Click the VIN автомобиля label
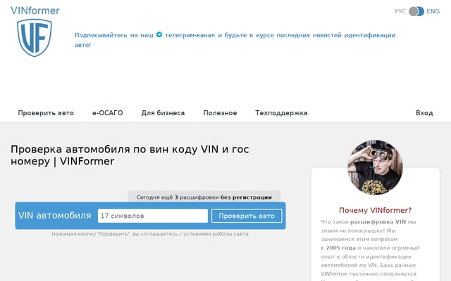The width and height of the screenshot is (451, 281). coord(55,216)
